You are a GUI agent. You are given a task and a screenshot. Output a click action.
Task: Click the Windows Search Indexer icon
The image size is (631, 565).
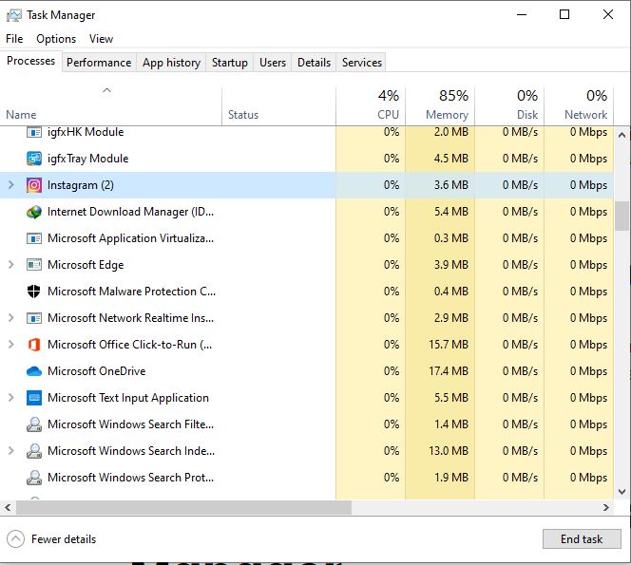point(34,451)
